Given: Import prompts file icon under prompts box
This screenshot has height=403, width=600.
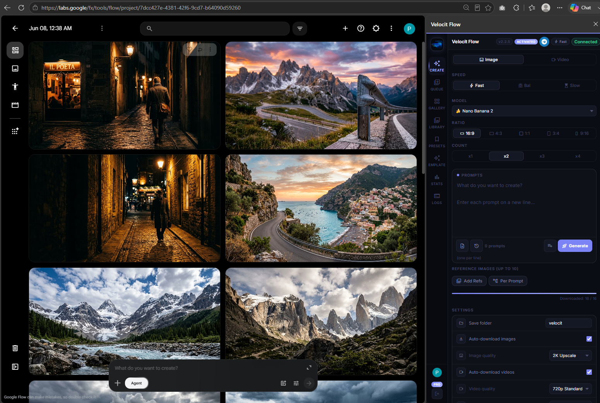Looking at the screenshot, I should [462, 246].
